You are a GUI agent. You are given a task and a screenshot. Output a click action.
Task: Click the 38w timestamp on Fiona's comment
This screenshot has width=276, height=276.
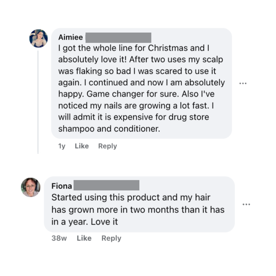59,238
